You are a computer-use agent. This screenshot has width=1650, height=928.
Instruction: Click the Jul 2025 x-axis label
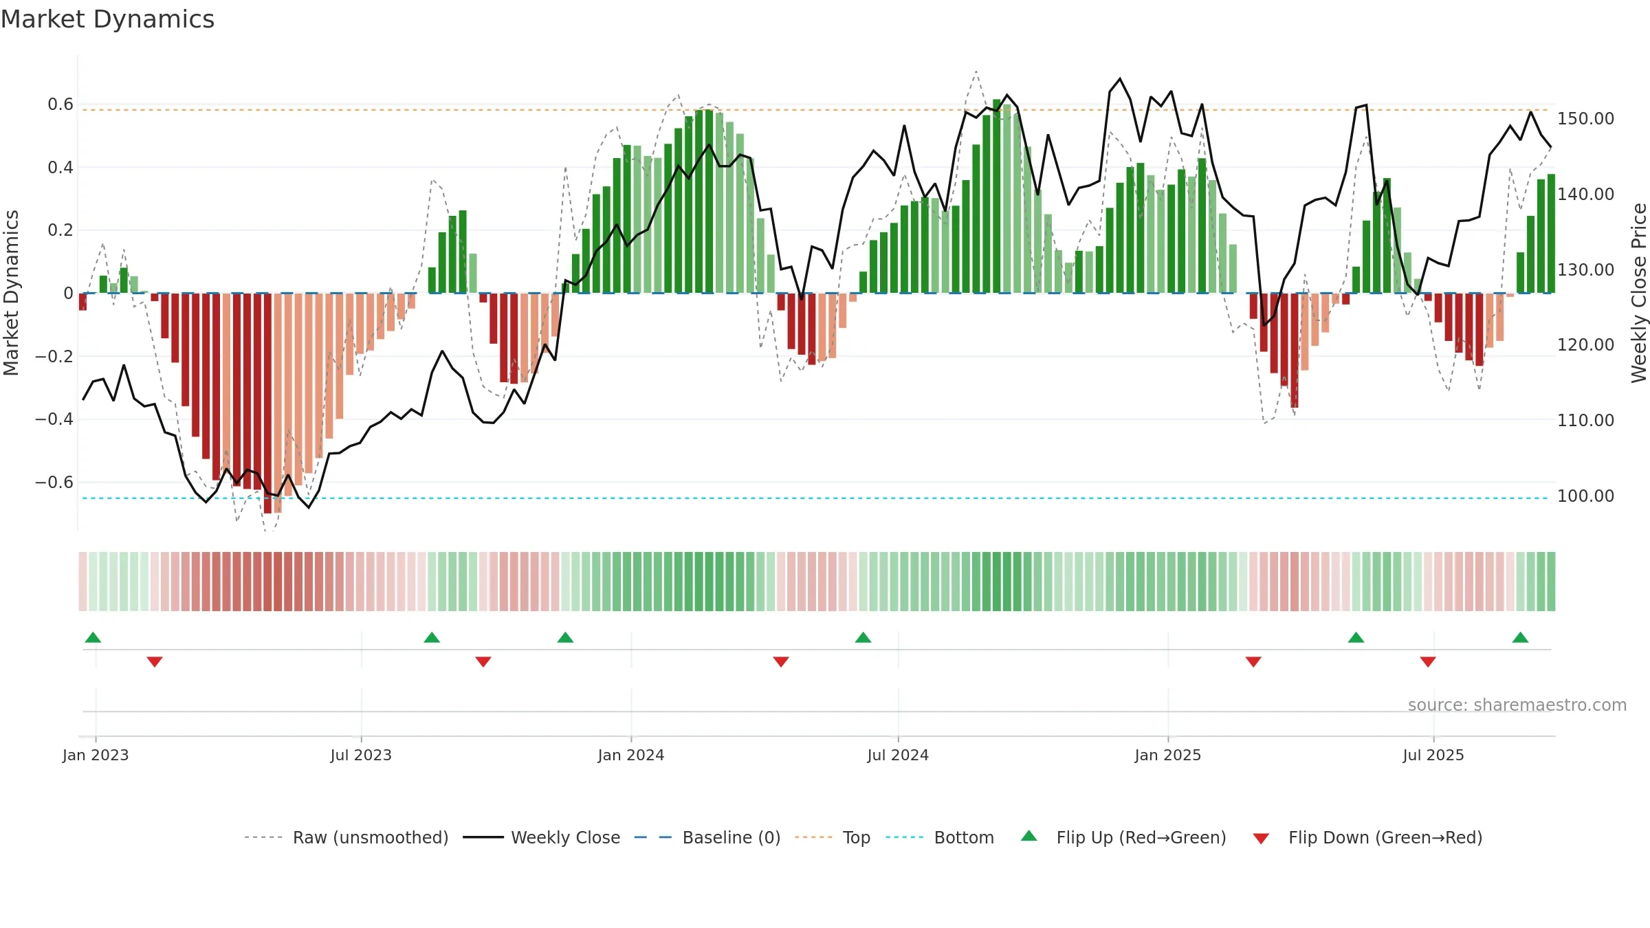[x=1433, y=755]
